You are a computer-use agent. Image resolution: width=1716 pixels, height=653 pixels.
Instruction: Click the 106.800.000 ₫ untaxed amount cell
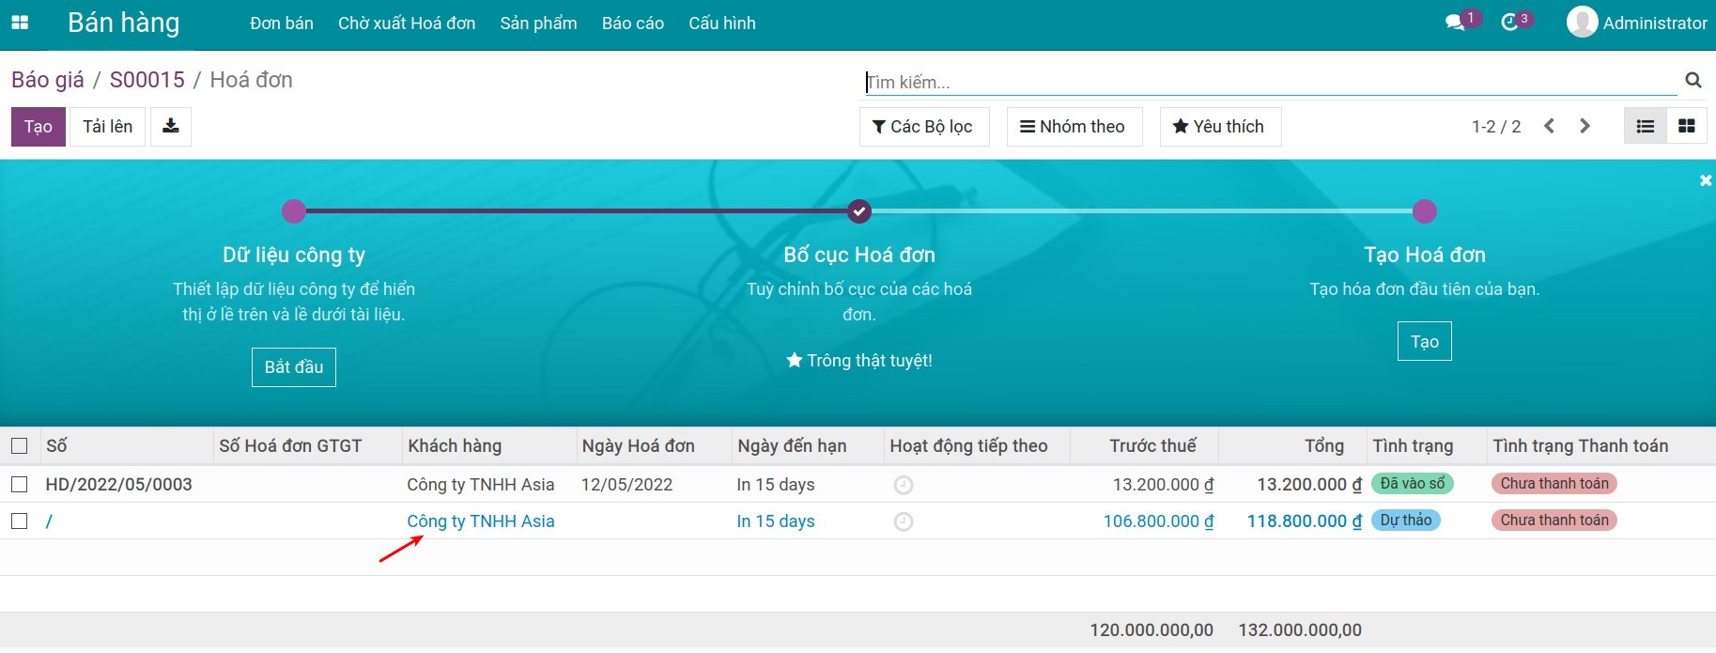(1158, 521)
